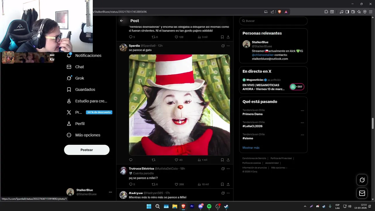Open more options on Hadryan's post
375x211 pixels.
228,193
